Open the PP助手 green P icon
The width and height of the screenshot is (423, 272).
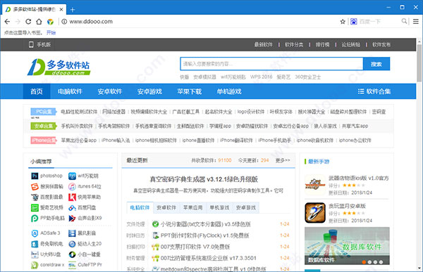pos(35,218)
